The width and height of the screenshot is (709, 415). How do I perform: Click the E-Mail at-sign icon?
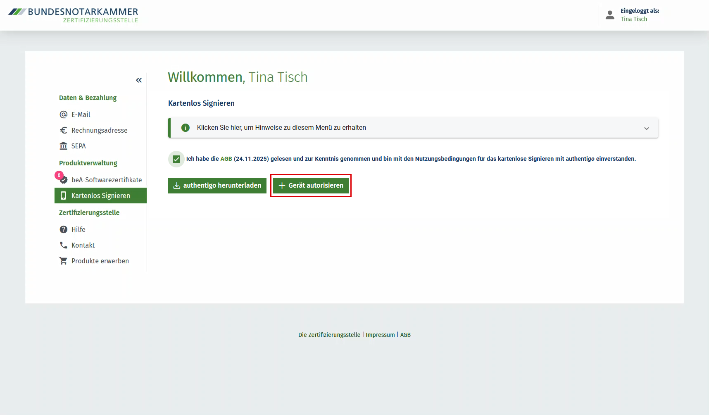point(63,114)
